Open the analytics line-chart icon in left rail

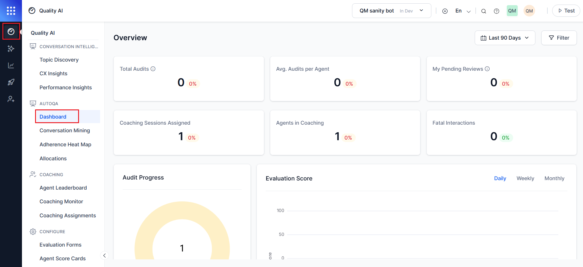(11, 65)
